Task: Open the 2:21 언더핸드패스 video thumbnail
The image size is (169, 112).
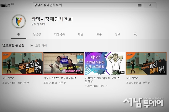Action: [22, 63]
